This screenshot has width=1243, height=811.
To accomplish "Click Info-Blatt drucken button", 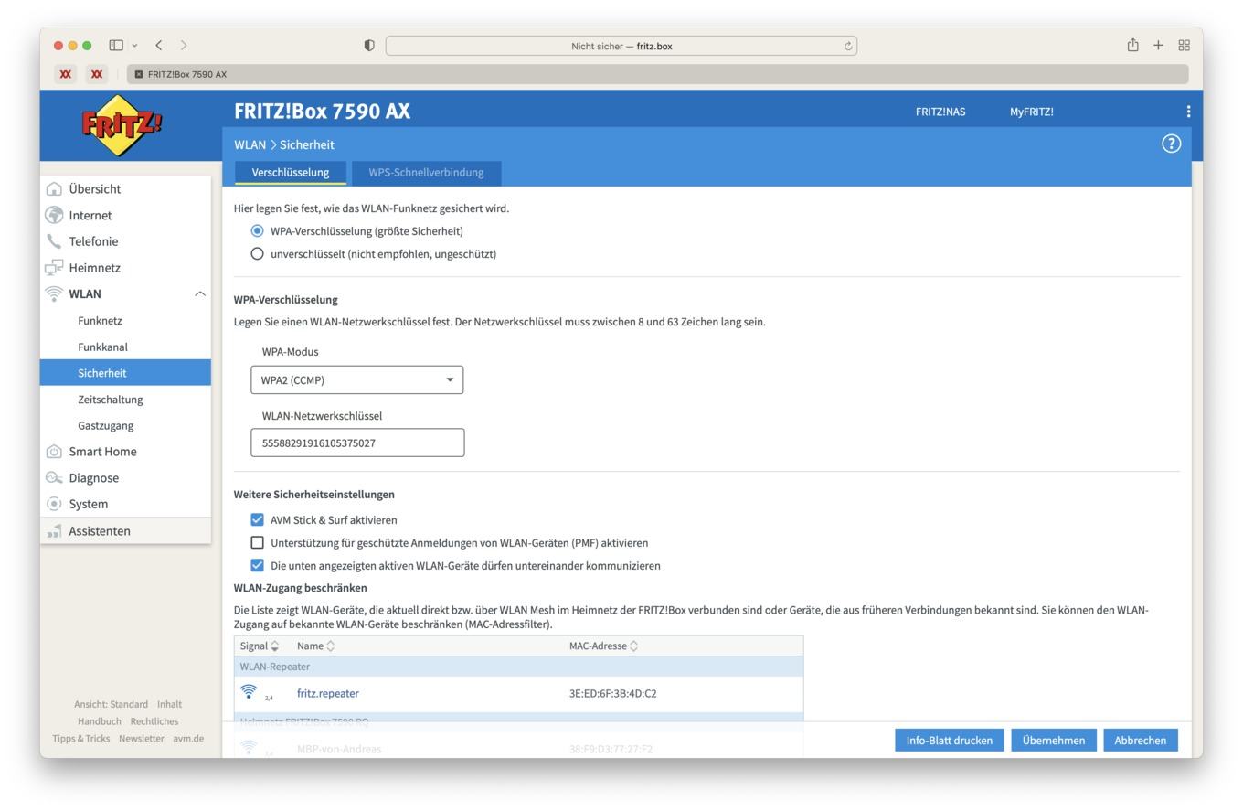I will (950, 741).
